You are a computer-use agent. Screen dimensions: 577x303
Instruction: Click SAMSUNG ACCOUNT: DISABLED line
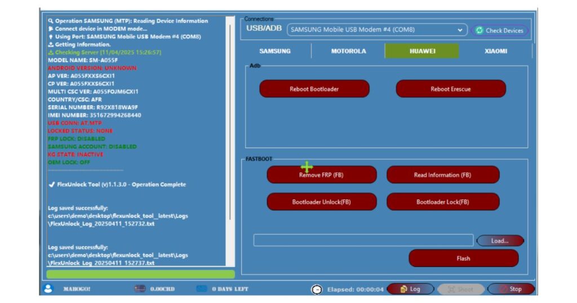(x=92, y=146)
